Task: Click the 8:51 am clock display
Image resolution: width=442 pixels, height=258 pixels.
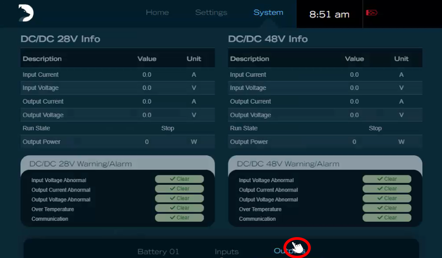Action: tap(329, 14)
